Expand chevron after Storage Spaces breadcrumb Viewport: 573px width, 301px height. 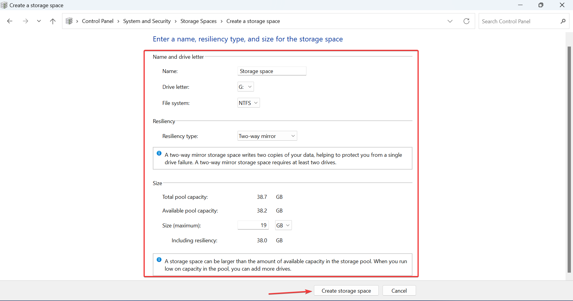[221, 21]
